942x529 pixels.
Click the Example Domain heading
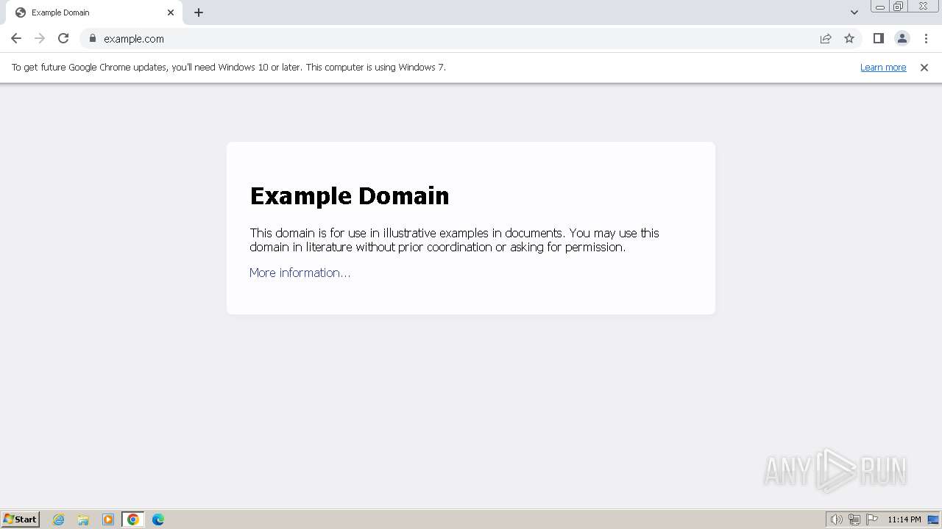[x=350, y=195]
